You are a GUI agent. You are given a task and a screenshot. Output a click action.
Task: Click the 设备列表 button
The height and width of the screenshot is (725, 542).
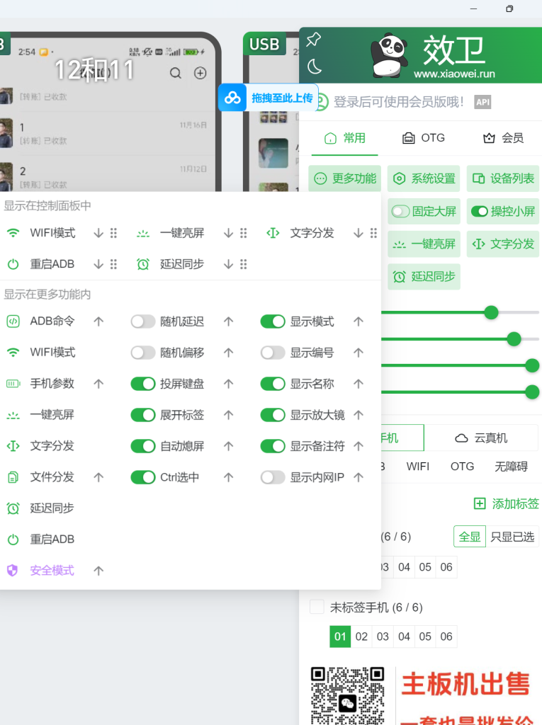pos(503,178)
